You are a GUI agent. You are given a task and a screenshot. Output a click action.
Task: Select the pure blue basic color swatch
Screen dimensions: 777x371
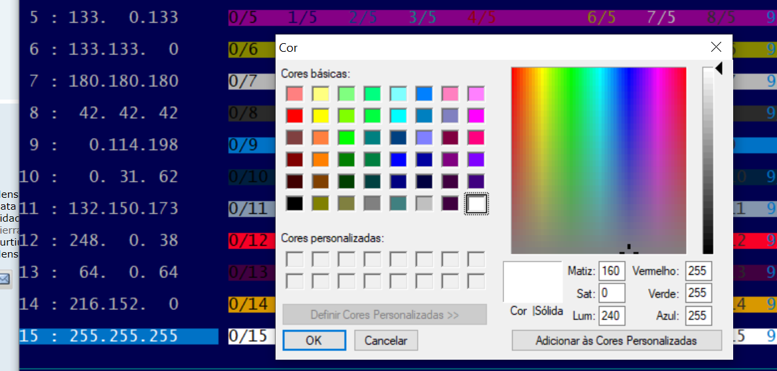coord(398,159)
